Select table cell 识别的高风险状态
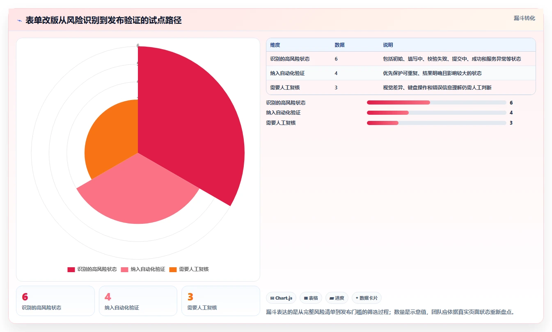 click(x=290, y=59)
